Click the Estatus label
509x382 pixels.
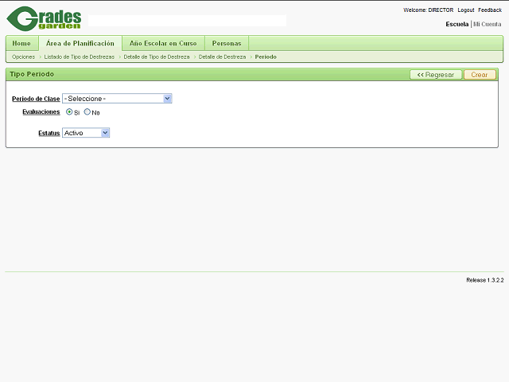49,133
